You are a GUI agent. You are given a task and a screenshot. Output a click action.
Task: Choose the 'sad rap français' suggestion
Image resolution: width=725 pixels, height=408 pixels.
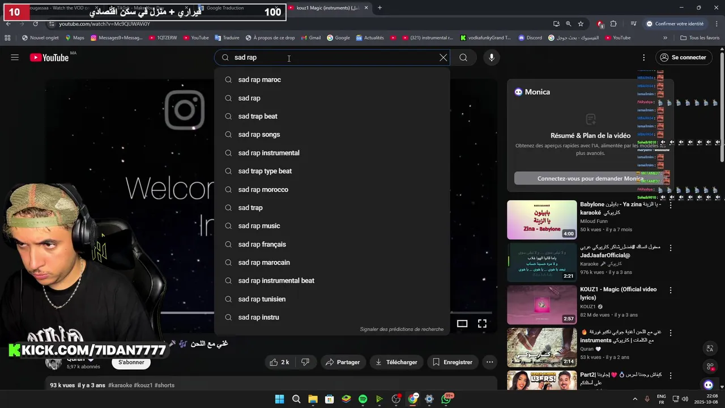coord(332,244)
